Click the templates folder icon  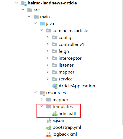49,107
